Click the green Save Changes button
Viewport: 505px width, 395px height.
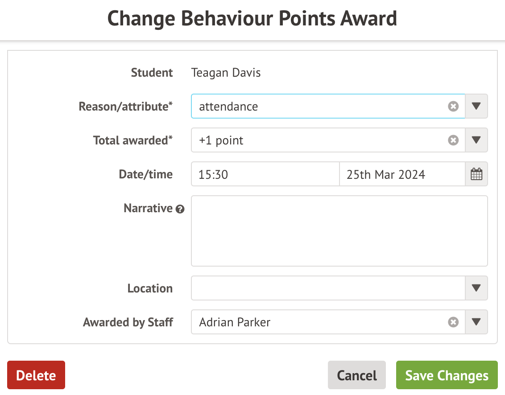coord(447,375)
